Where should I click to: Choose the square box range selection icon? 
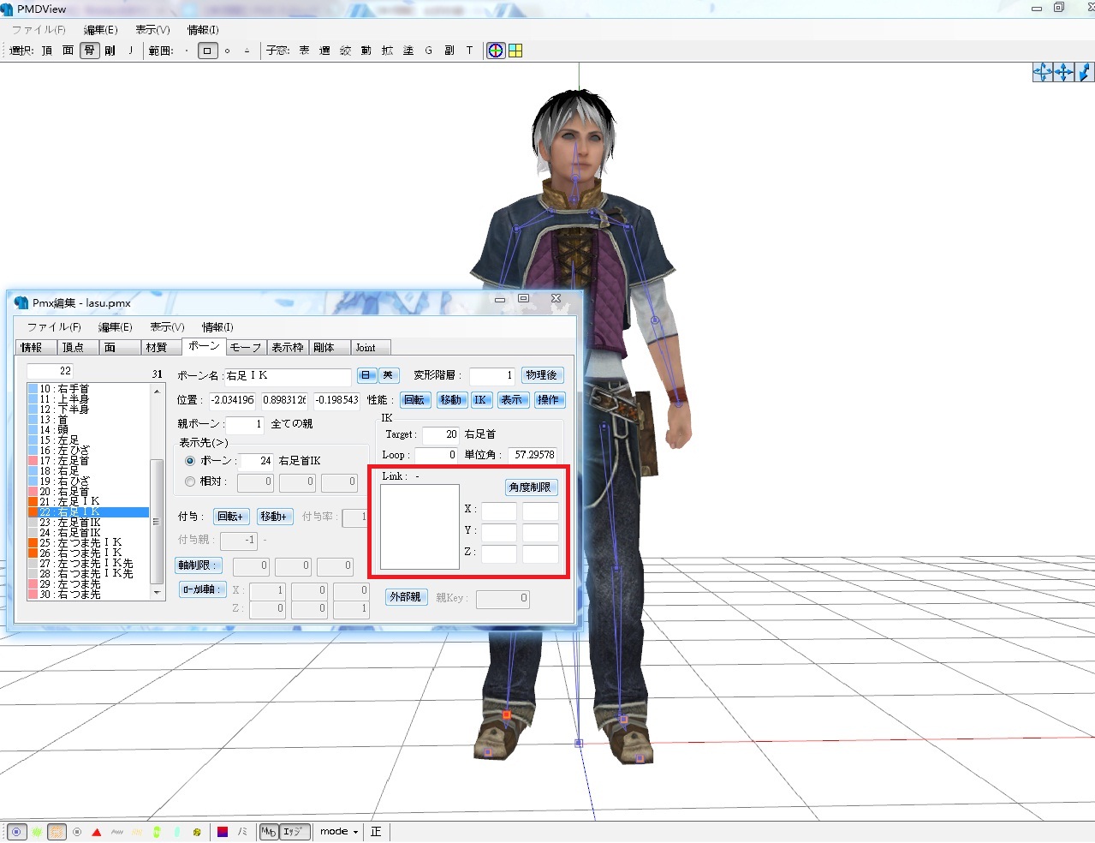[207, 51]
